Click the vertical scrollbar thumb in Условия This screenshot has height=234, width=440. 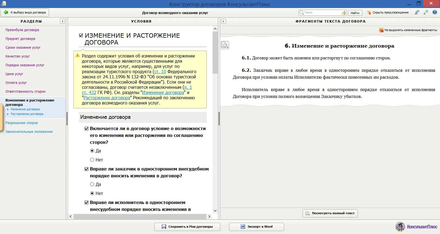coord(215,53)
